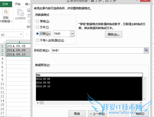The image size is (154, 117).
Task: Click the 全部刷新 icon
Action: pos(20,13)
